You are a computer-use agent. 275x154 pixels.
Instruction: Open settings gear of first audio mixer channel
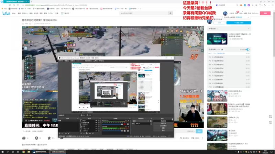coord(128,124)
